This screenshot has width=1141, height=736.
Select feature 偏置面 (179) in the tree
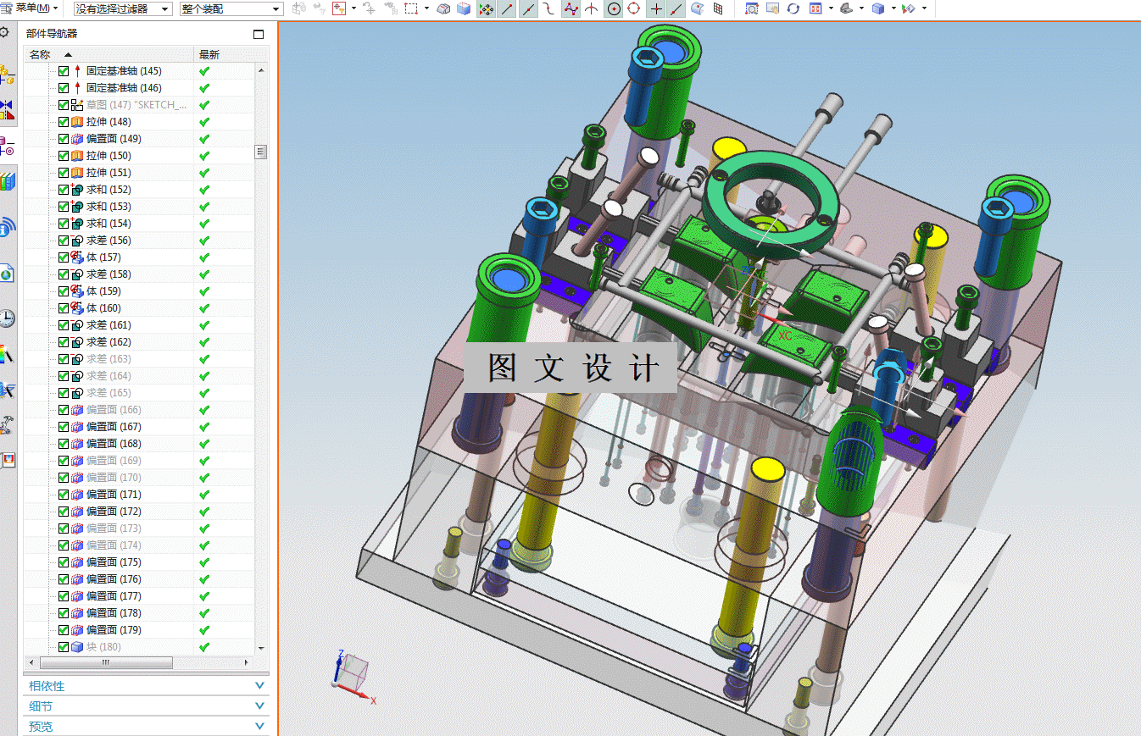point(114,630)
